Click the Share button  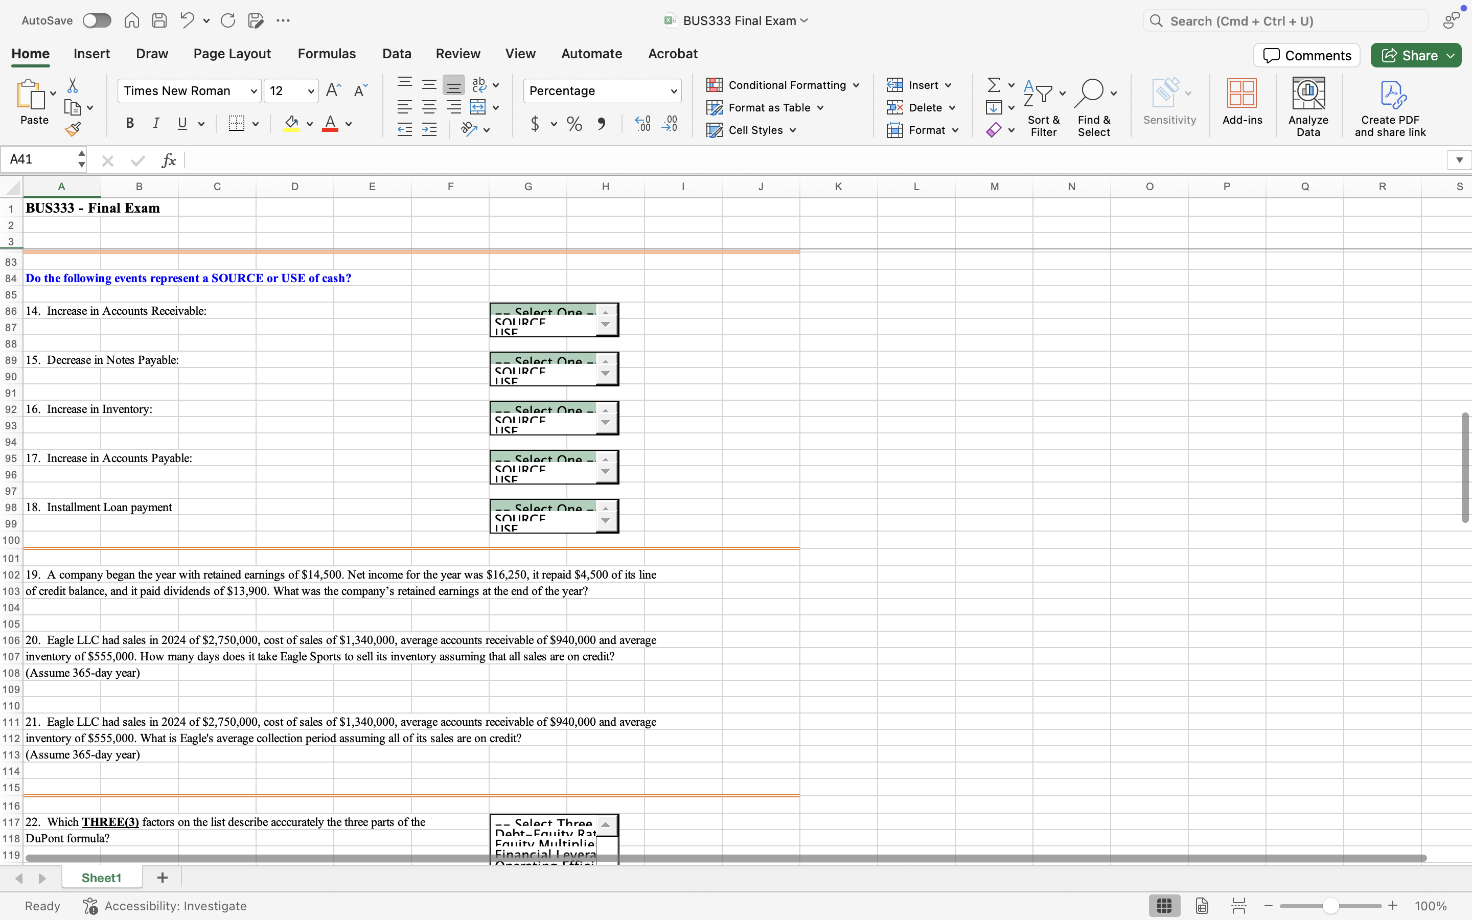pyautogui.click(x=1415, y=55)
